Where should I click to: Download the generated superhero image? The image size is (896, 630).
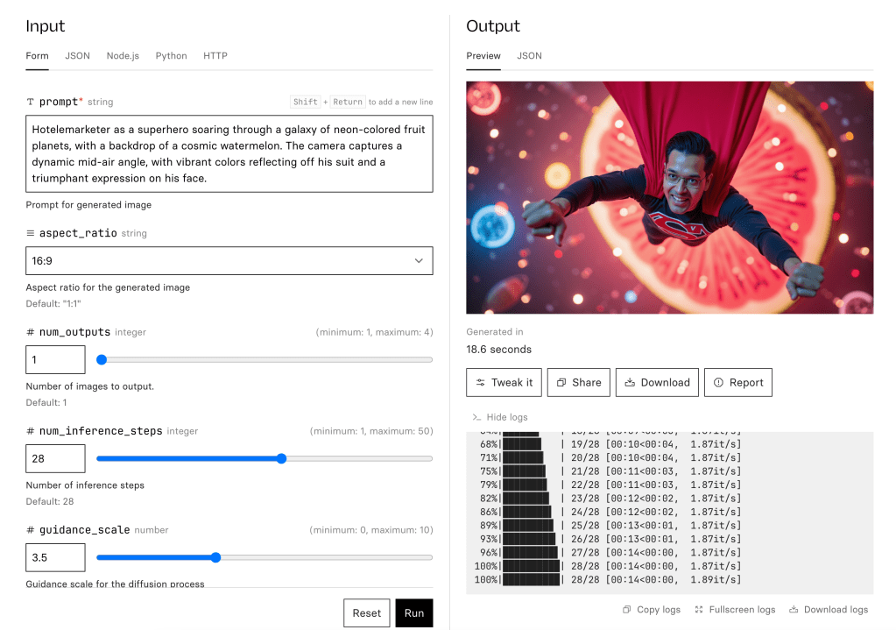(x=657, y=382)
